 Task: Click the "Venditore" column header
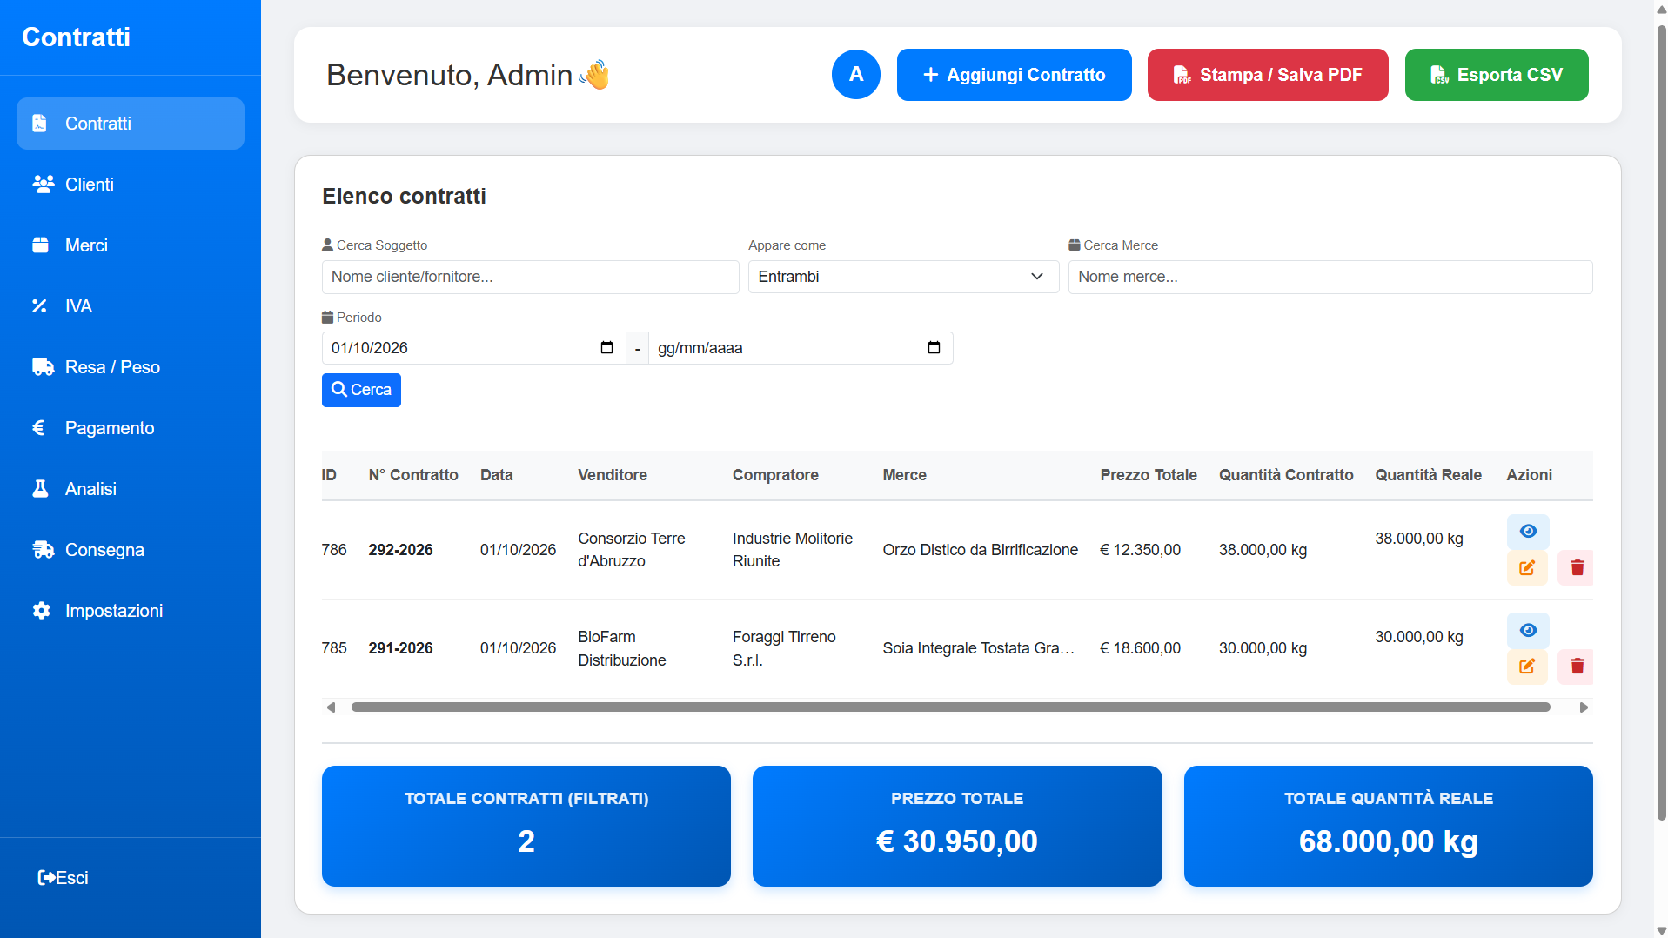point(613,475)
